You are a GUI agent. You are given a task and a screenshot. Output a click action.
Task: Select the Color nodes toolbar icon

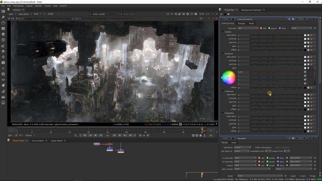[x=4, y=34]
